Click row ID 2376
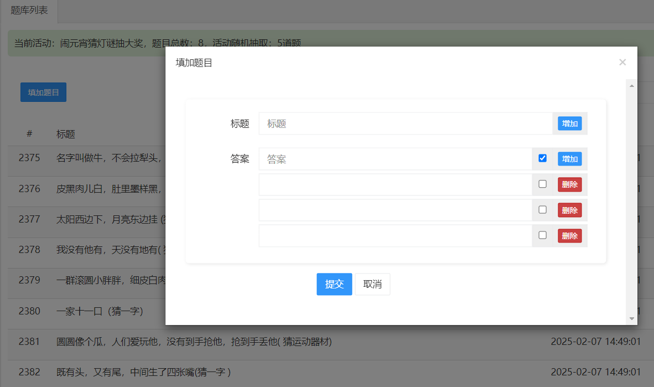The image size is (654, 387). pos(29,189)
